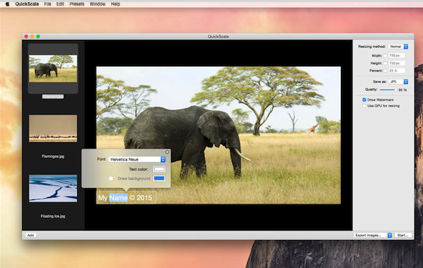
Task: Select the elephant thumbnail in sidebar
Action: point(53,69)
